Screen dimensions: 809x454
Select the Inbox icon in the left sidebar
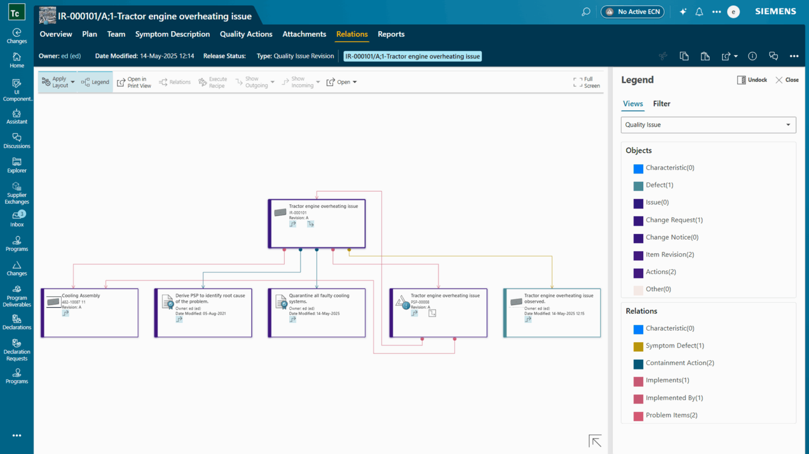tap(16, 216)
